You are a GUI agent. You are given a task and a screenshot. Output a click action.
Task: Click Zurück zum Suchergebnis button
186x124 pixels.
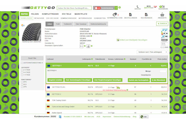(139, 80)
